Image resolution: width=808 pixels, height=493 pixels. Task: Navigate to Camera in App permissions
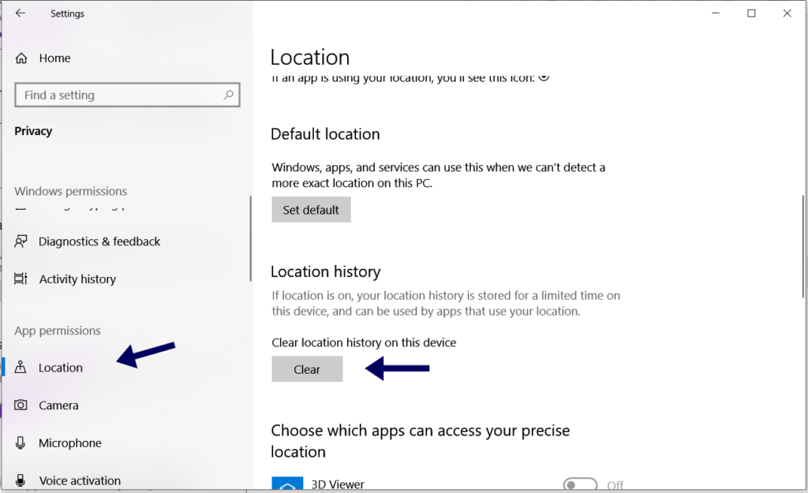(x=58, y=405)
